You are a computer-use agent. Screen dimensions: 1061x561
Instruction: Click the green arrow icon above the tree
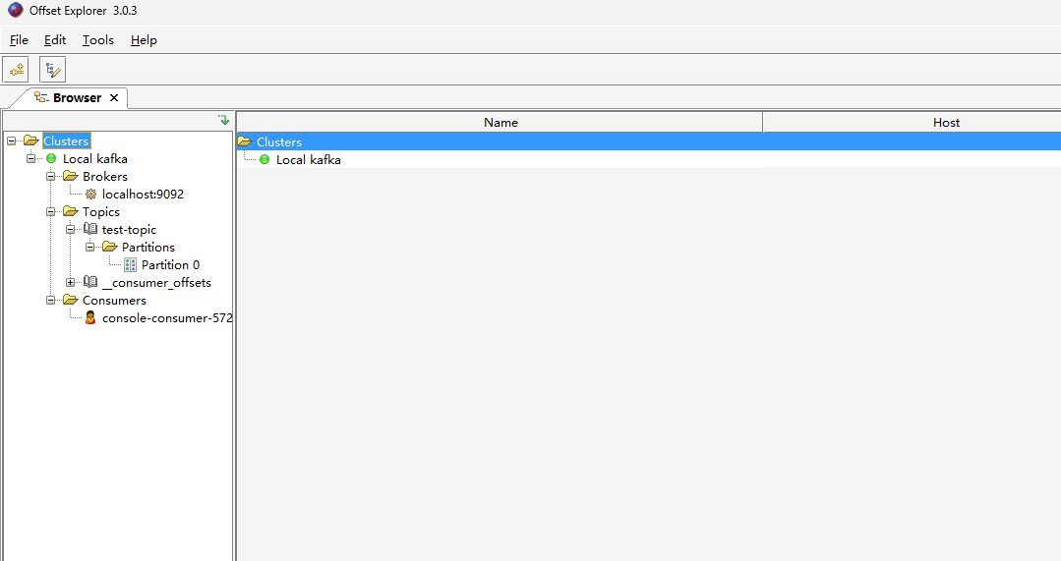click(x=223, y=120)
